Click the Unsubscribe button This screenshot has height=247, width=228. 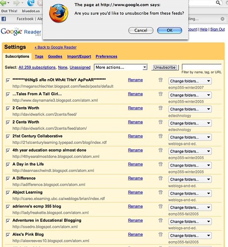(165, 67)
